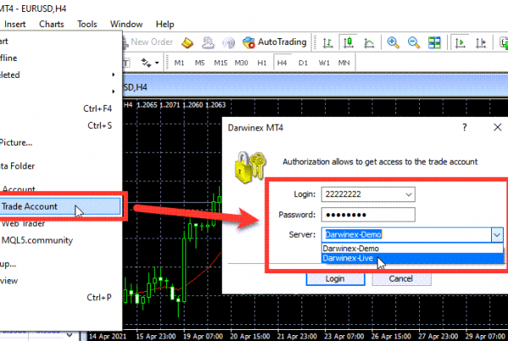Toggle the AutoTrading button
The width and height of the screenshot is (508, 341).
[274, 42]
